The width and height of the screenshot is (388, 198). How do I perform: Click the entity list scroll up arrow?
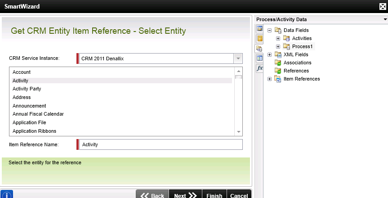click(x=239, y=71)
